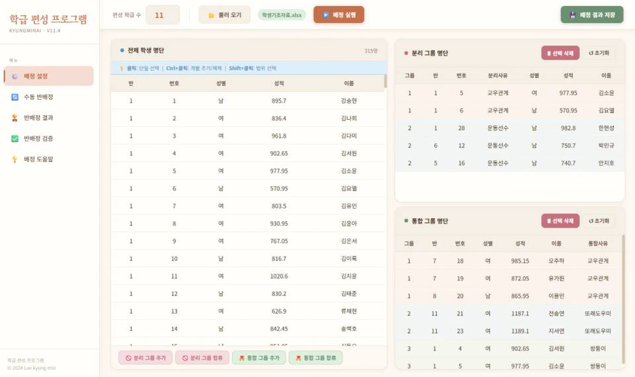Click 통합사유 column header
This screenshot has height=377, width=635.
[x=598, y=244]
